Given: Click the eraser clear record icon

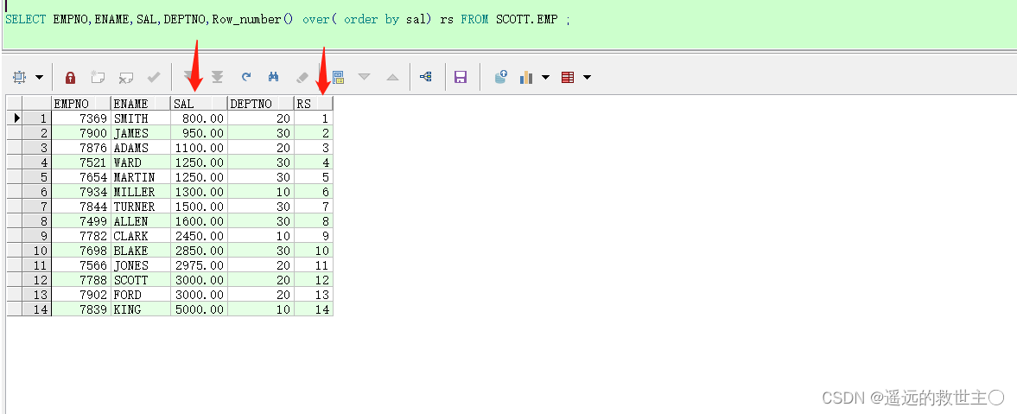Looking at the screenshot, I should 302,78.
